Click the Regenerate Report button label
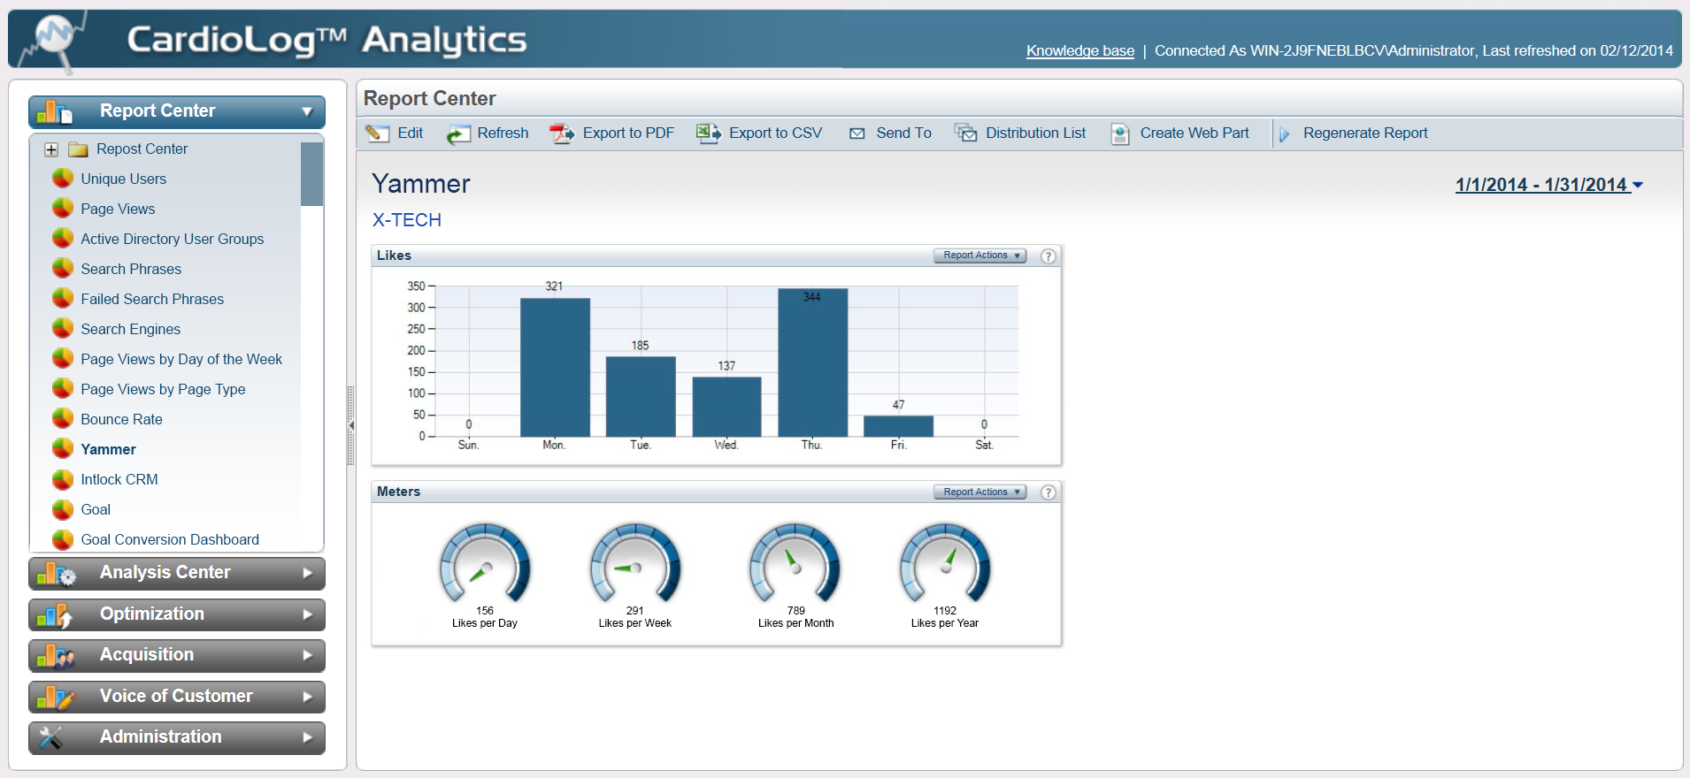Screen dimensions: 1690x778 (1365, 133)
